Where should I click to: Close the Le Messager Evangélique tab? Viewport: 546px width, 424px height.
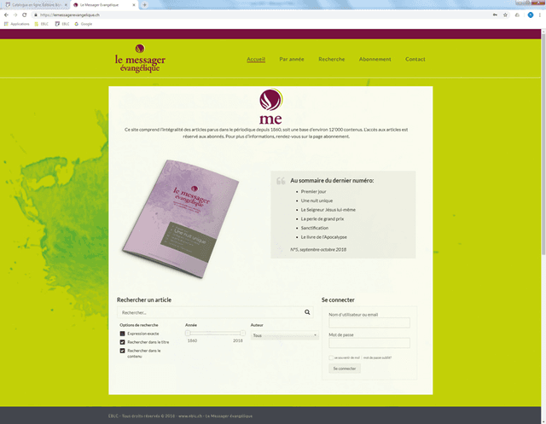[134, 5]
